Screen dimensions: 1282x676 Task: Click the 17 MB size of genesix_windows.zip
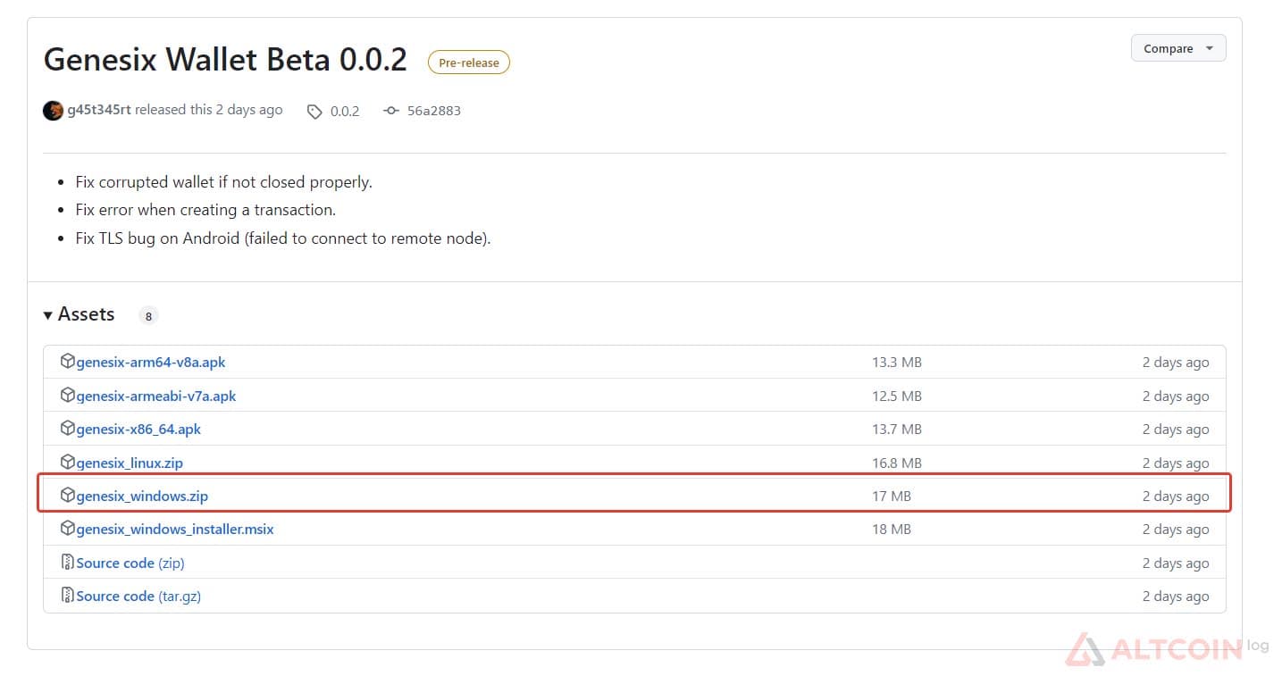coord(892,496)
